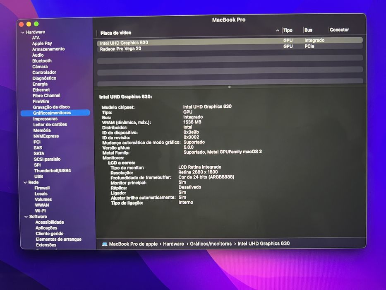Sort by the Conector column header

click(339, 30)
